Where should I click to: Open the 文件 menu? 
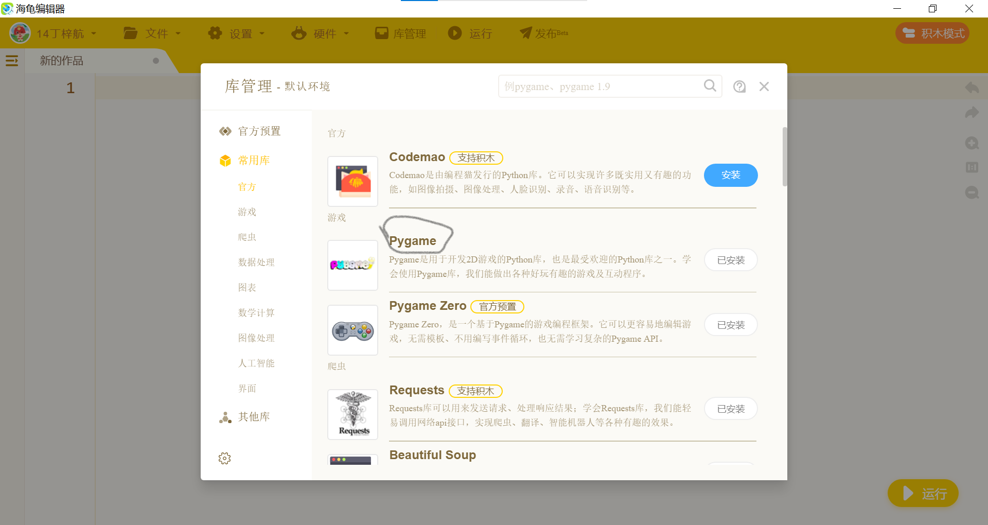click(x=152, y=33)
